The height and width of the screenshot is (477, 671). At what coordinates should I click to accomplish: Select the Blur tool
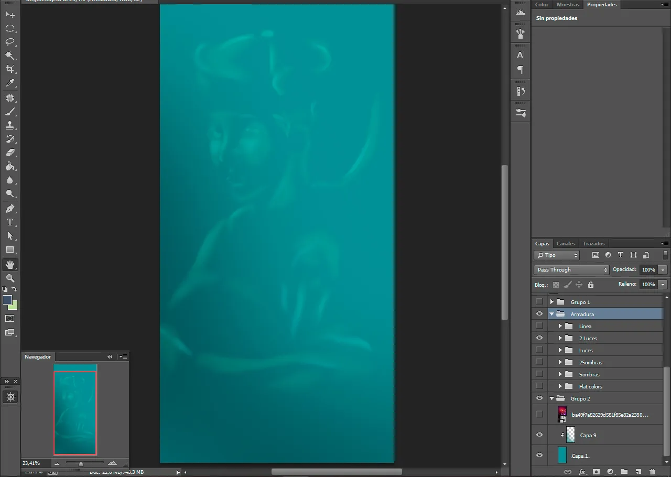(x=10, y=180)
